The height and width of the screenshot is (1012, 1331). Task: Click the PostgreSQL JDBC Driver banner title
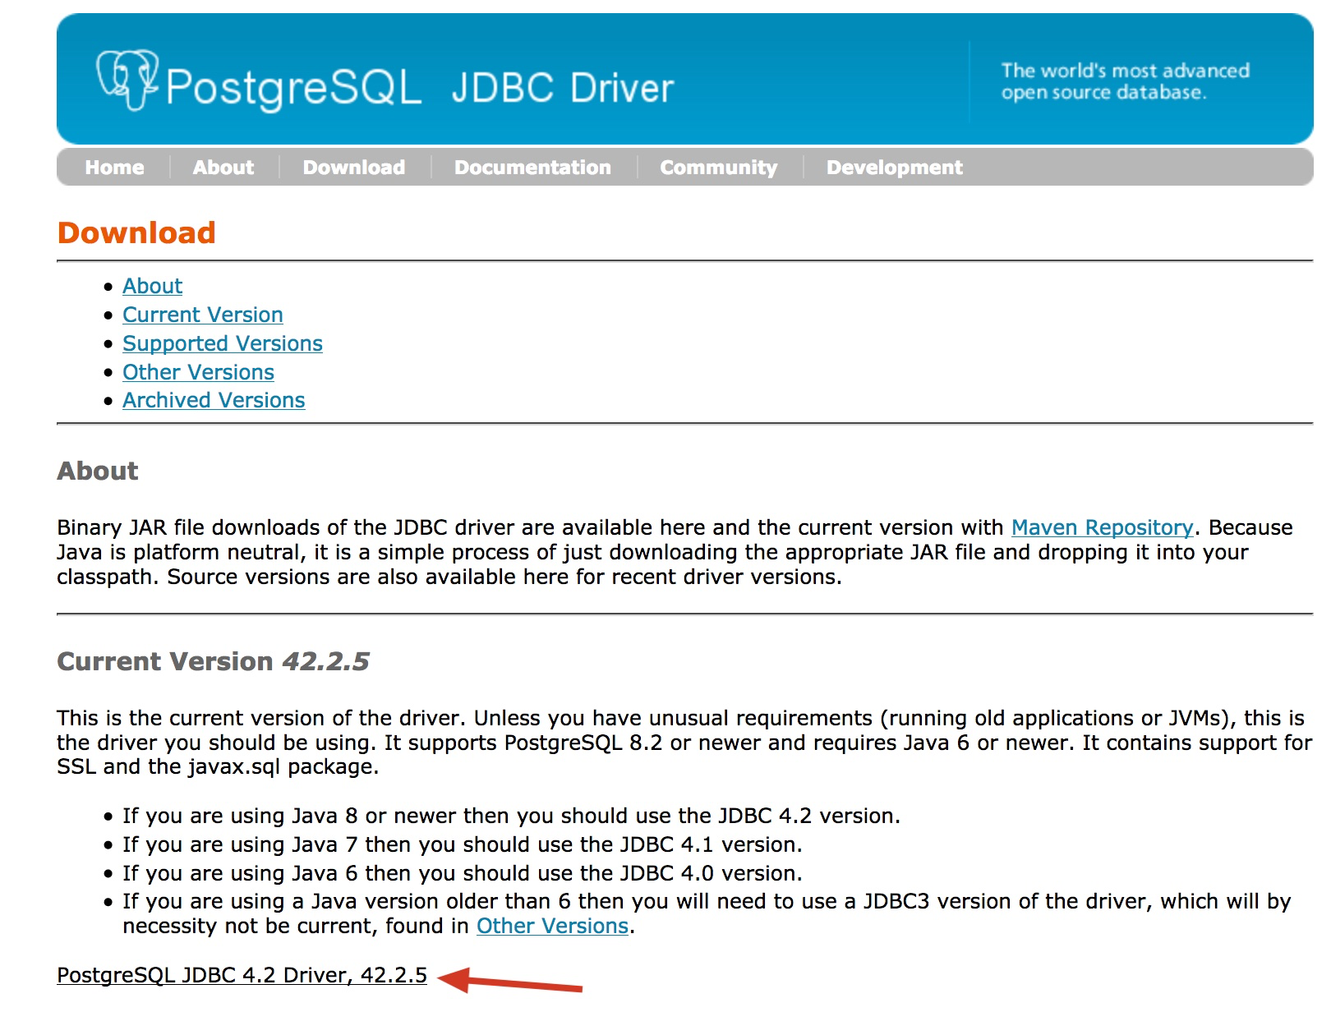coord(419,88)
